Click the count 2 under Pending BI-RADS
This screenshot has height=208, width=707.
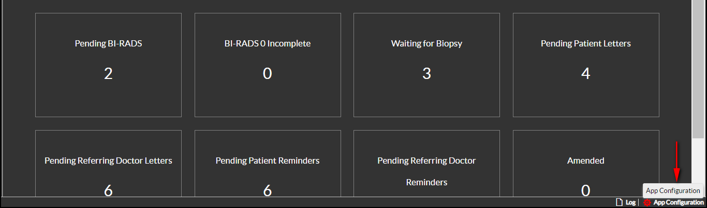[x=108, y=74]
